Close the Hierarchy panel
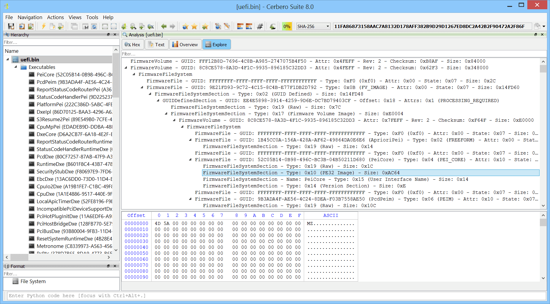 click(x=115, y=35)
